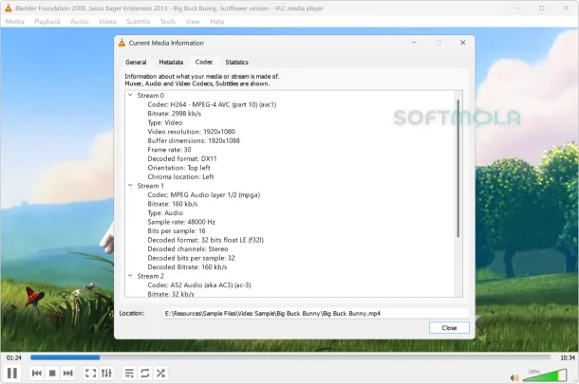Select the Stream 1 tree row
This screenshot has width=579, height=384.
point(150,186)
